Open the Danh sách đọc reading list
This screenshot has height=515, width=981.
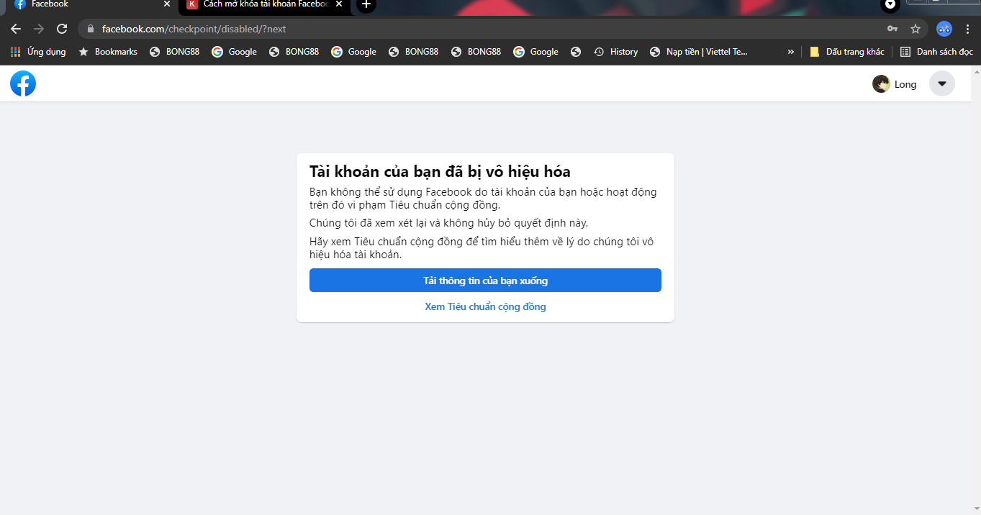coord(936,52)
